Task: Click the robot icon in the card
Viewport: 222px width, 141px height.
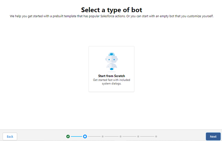Action: 111,61
